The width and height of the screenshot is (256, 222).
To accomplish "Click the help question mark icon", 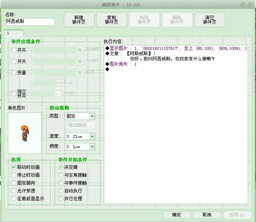I will click(243, 5).
